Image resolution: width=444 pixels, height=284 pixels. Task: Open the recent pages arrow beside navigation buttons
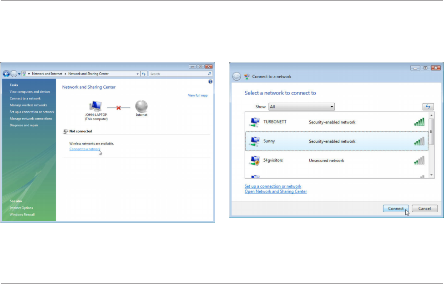tap(19, 74)
